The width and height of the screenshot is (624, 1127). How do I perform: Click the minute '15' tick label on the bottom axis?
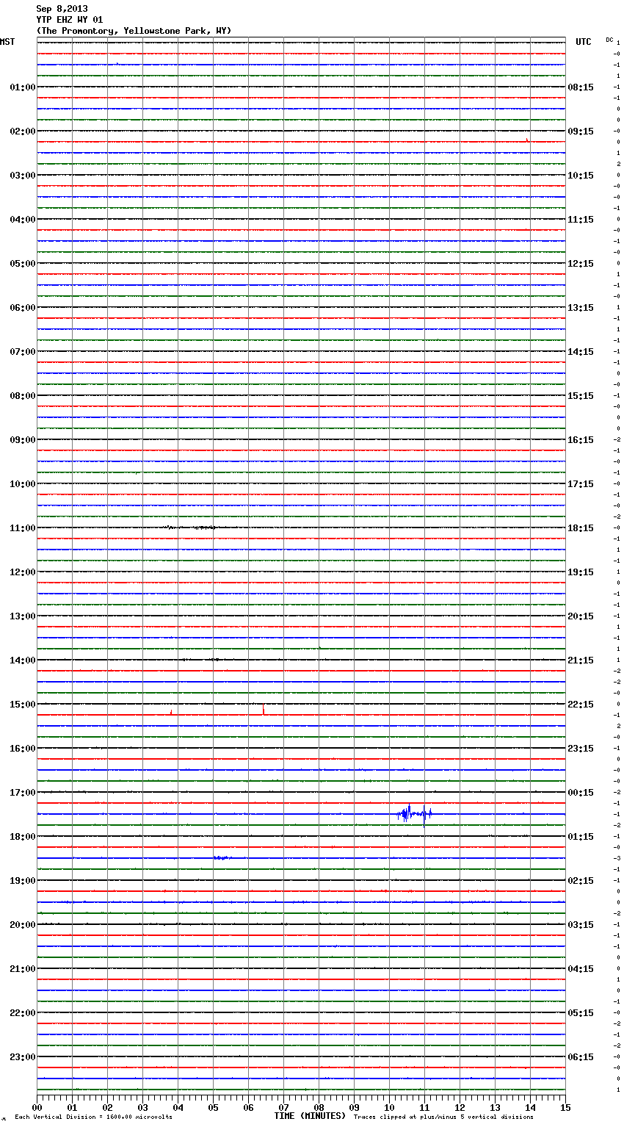click(565, 1107)
